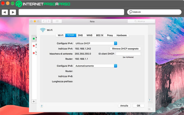The height and width of the screenshot is (115, 184).
Task: Click the Wi-Fi signal icon
Action: 43,30
